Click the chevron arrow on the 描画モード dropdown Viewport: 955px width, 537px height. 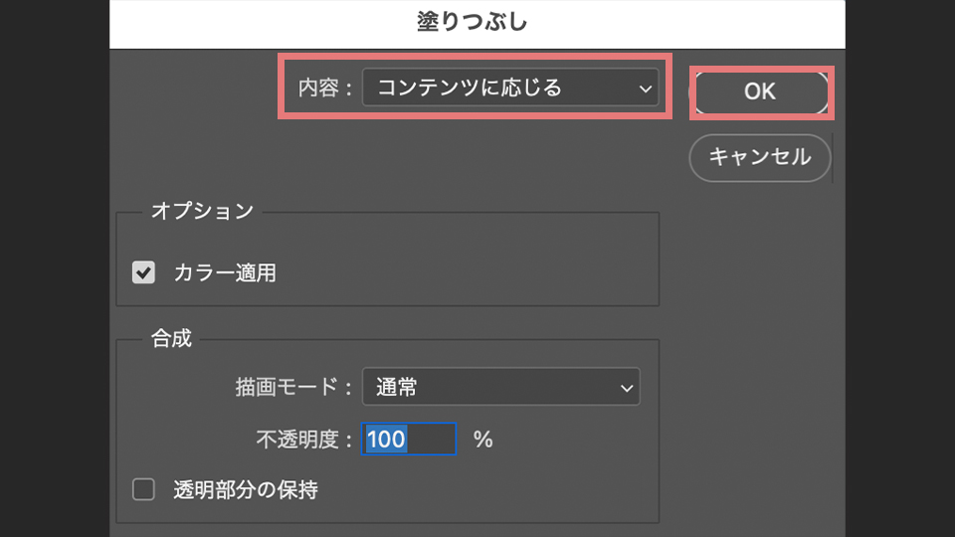[x=627, y=387]
